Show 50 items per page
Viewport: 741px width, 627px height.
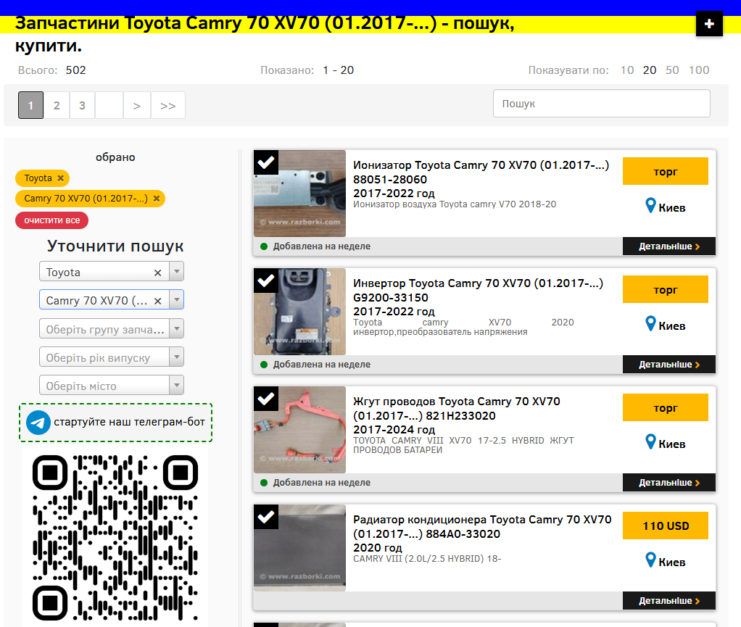672,70
